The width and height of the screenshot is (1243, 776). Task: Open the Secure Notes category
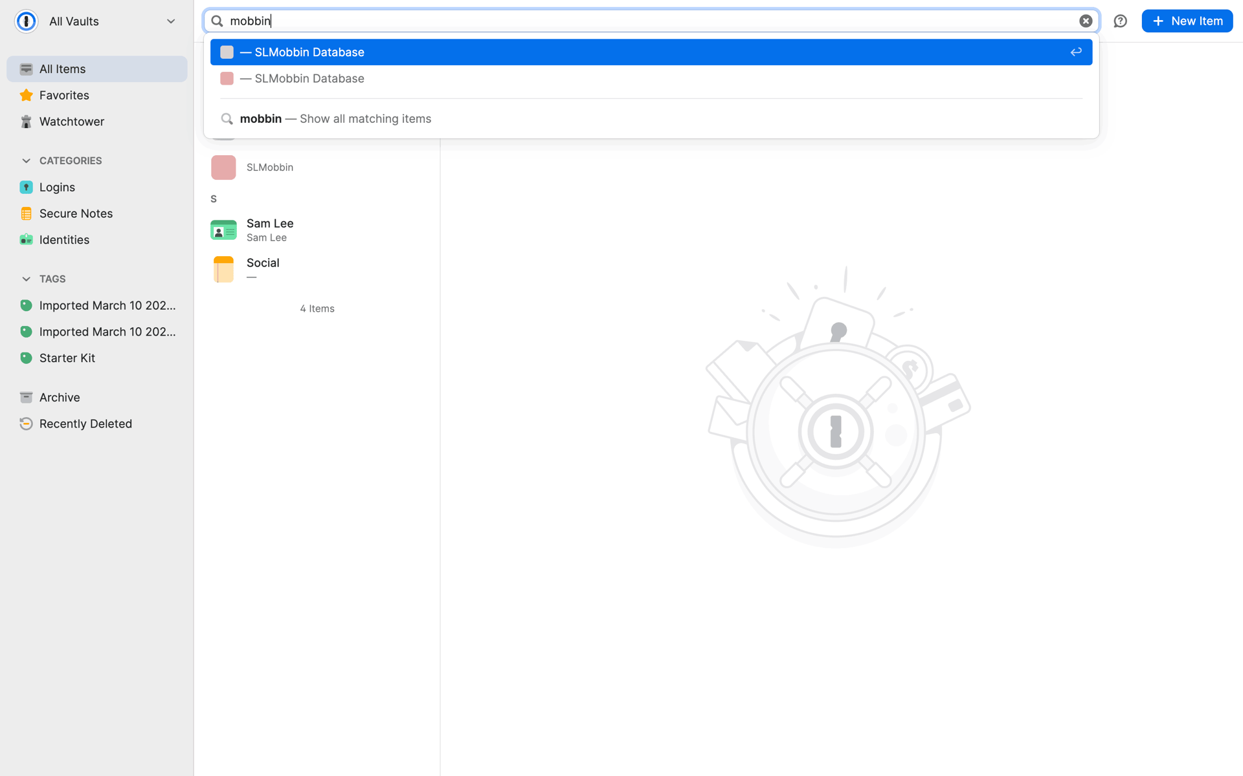tap(97, 214)
